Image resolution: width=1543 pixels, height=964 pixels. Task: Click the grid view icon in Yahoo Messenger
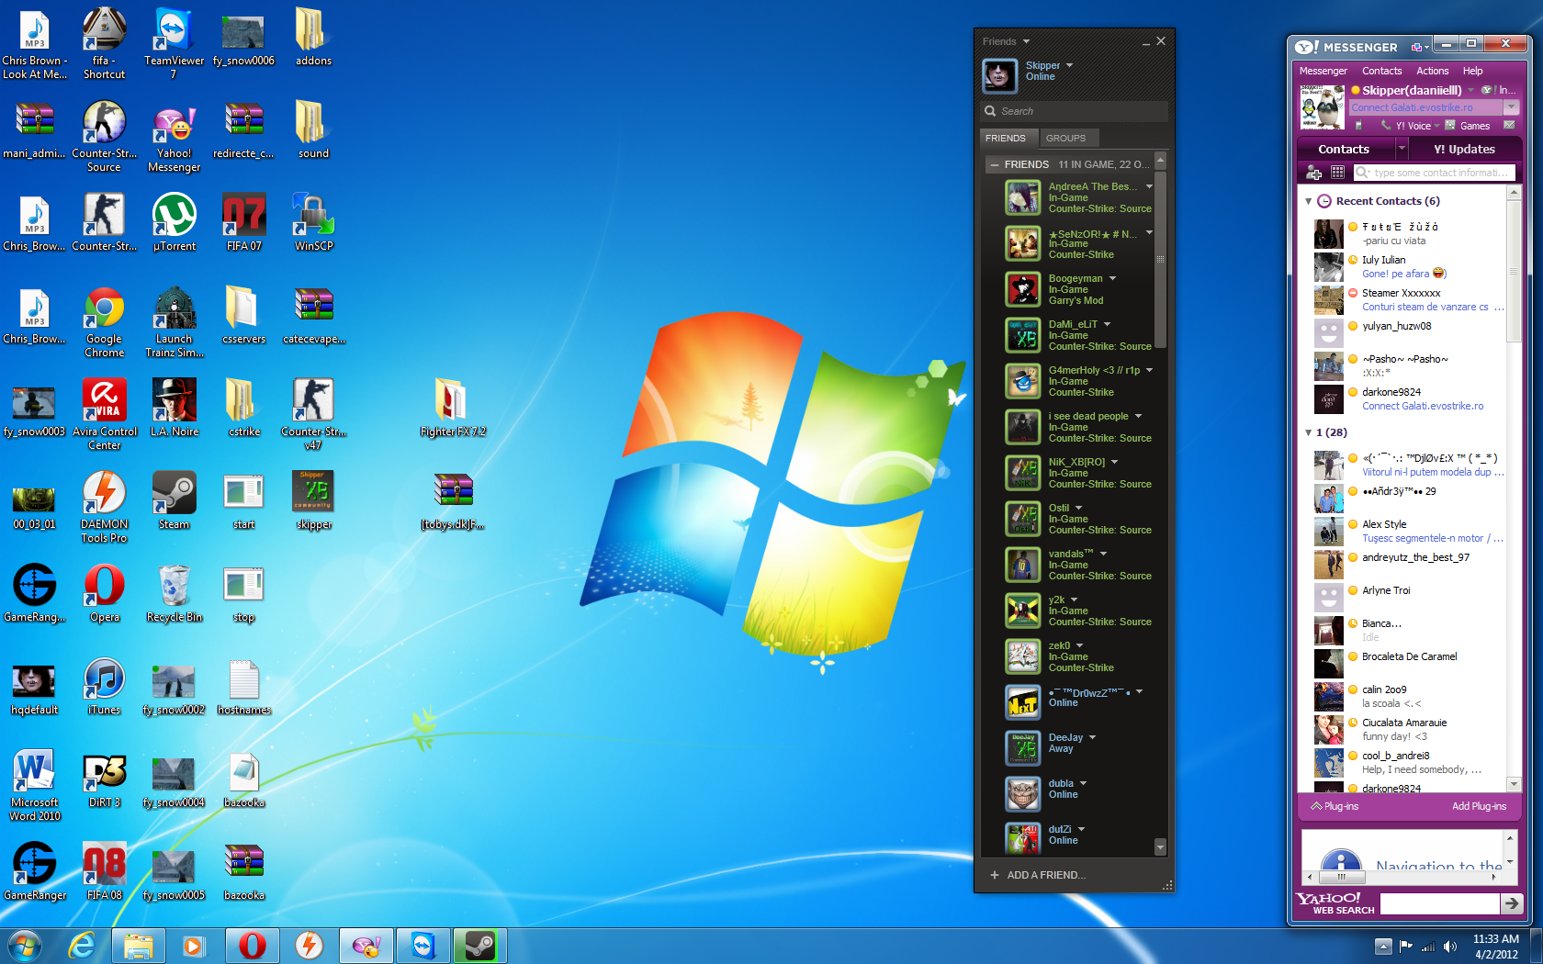(1337, 173)
